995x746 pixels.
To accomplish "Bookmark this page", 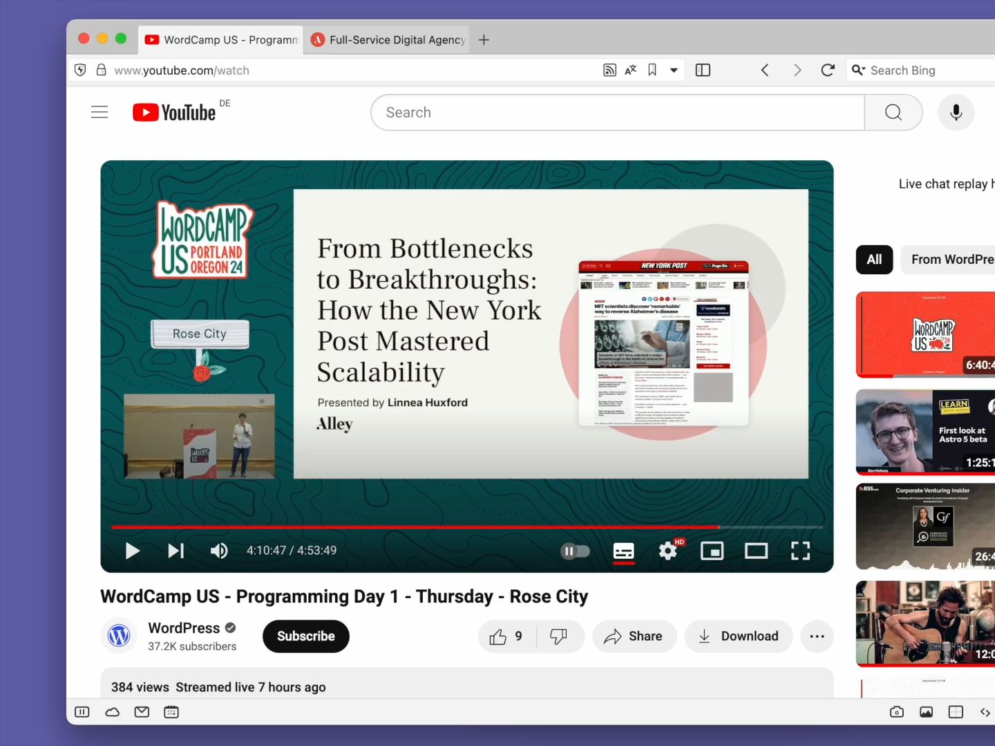I will [652, 70].
